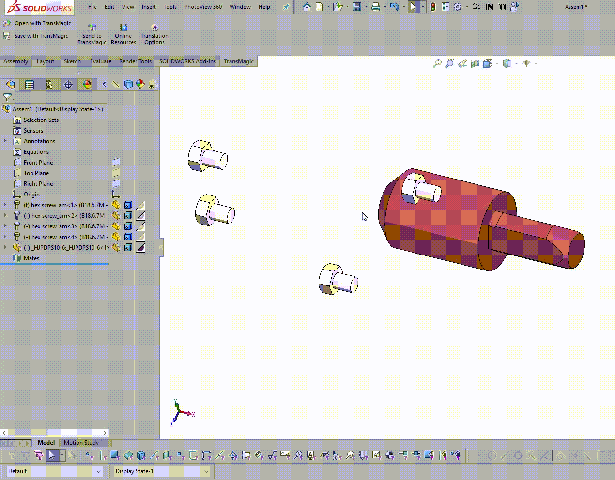Undo the last action with the Undo arrow
This screenshot has width=615, height=480.
[394, 7]
